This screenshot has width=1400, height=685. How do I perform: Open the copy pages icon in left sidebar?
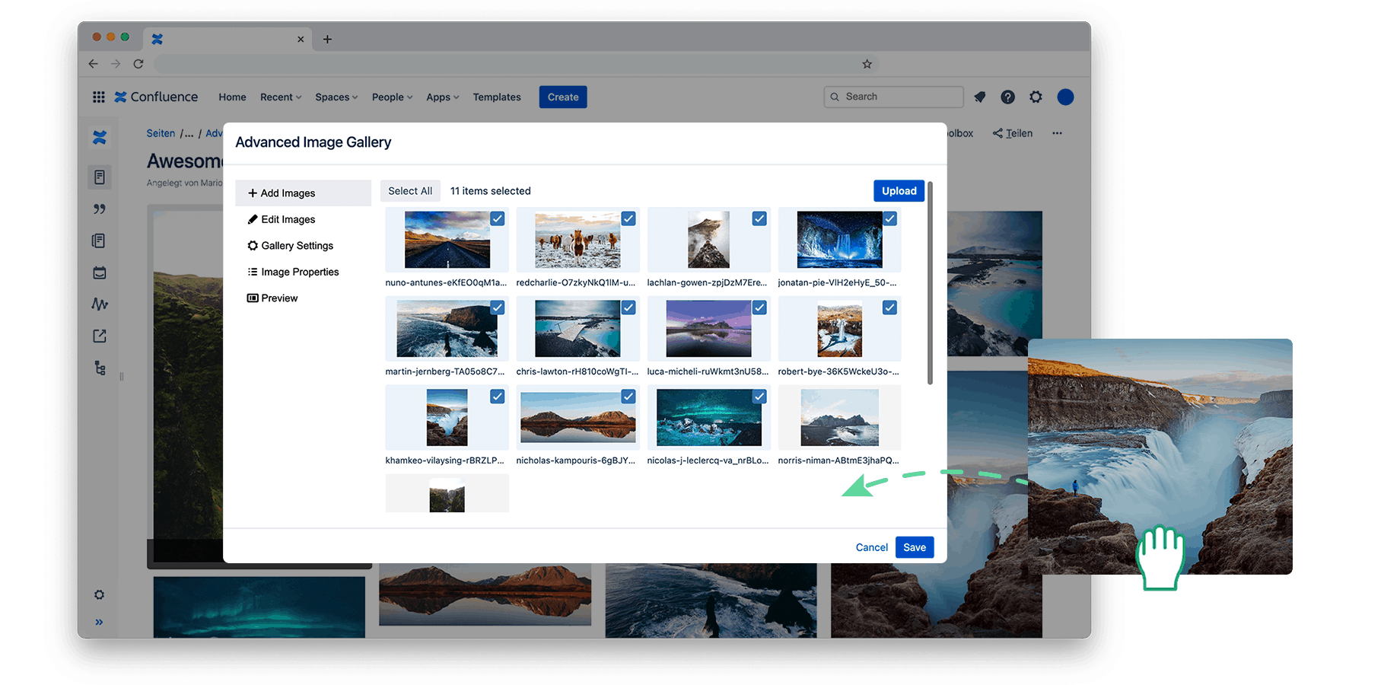[x=99, y=241]
